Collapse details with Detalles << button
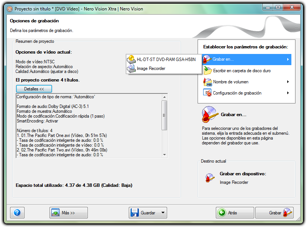The height and width of the screenshot is (227, 307). tap(34, 89)
